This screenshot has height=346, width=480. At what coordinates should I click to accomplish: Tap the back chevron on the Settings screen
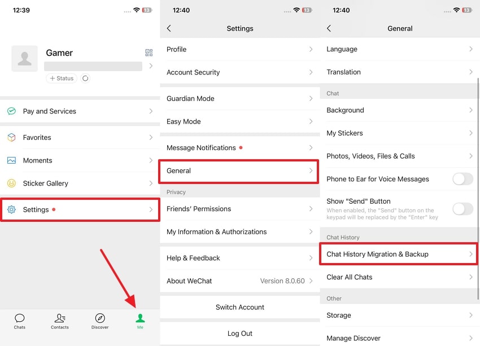(168, 28)
